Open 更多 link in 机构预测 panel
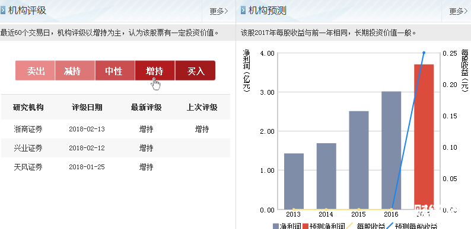 [459, 11]
